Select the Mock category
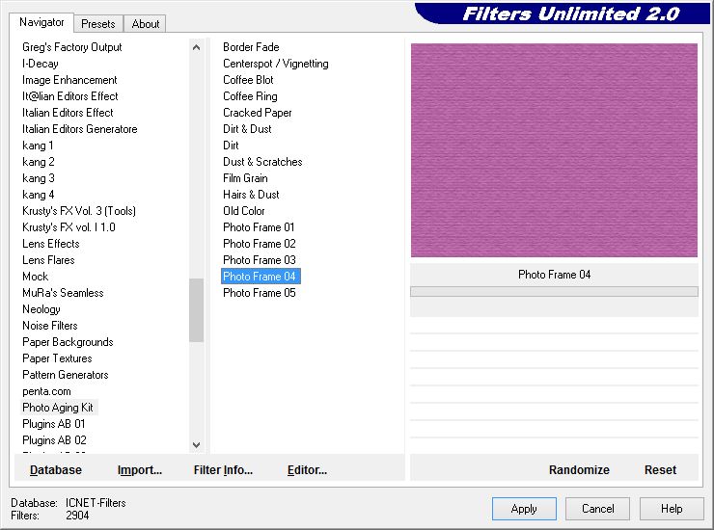 tap(35, 277)
